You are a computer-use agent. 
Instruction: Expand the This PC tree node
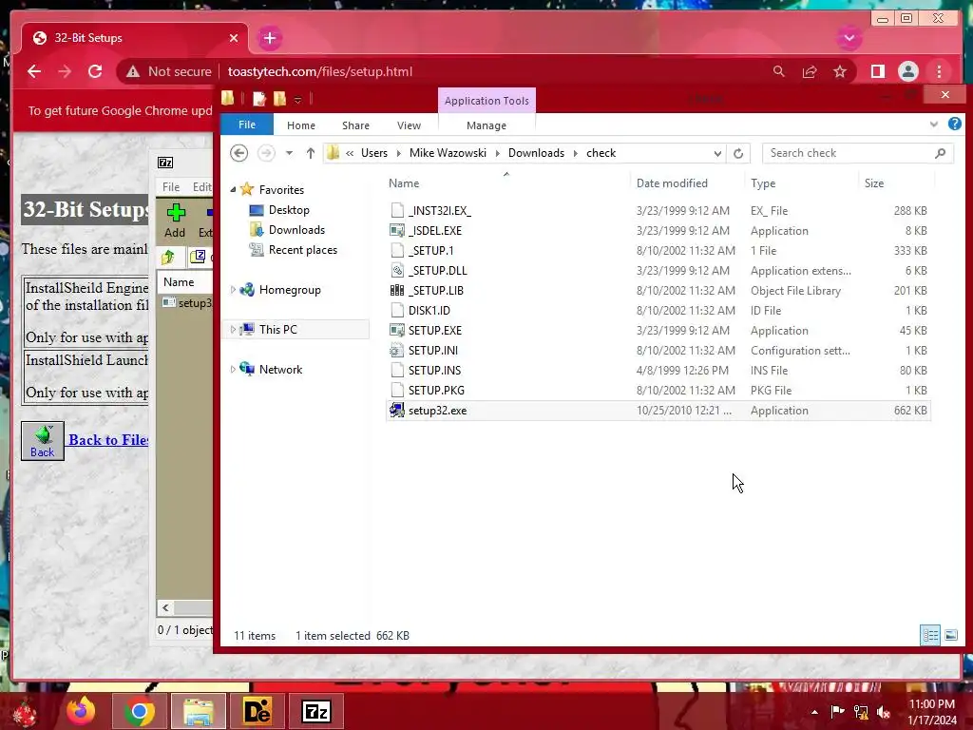click(x=234, y=329)
